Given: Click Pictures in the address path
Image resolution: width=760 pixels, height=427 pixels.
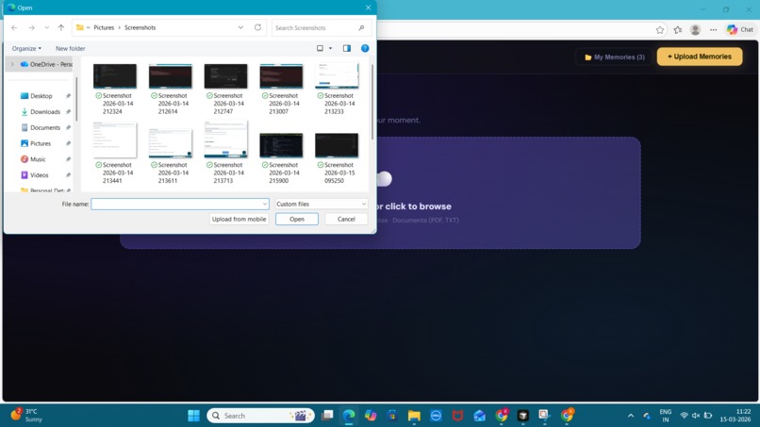Looking at the screenshot, I should tap(104, 27).
